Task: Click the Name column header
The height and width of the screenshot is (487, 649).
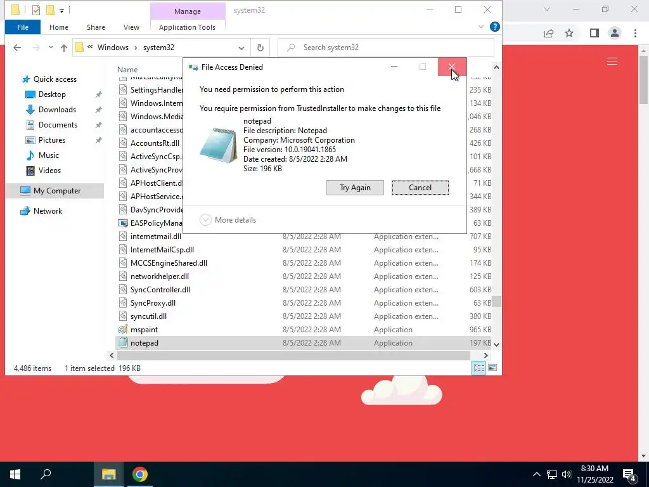Action: point(127,70)
